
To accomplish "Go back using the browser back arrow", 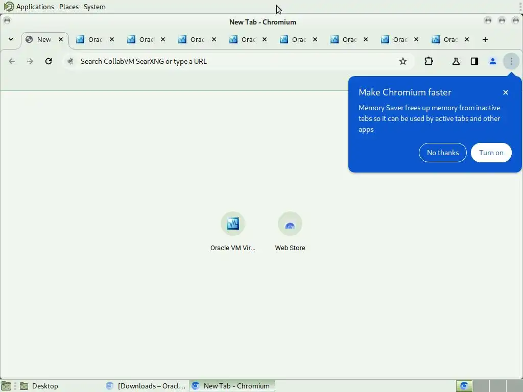I will point(12,61).
